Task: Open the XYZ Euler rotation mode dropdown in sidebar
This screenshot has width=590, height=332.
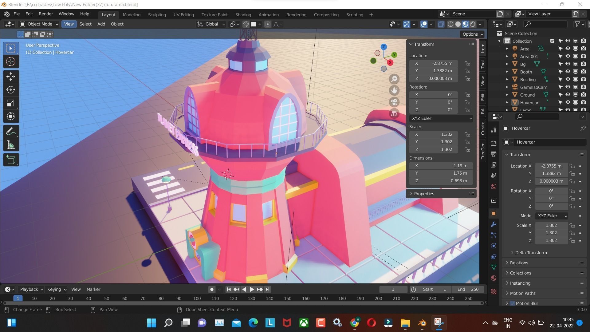Action: click(441, 118)
